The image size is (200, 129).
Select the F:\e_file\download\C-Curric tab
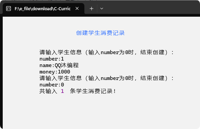(x=44, y=9)
